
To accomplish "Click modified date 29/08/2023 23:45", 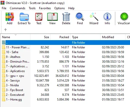I will [113, 95].
